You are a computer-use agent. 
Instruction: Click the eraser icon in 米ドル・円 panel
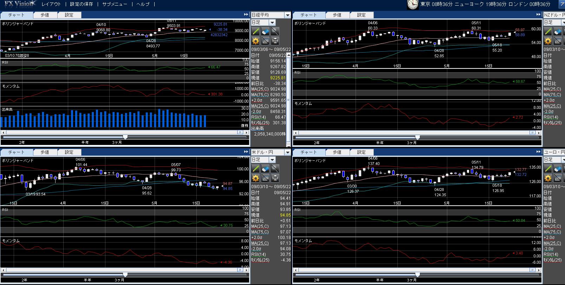pos(265,169)
